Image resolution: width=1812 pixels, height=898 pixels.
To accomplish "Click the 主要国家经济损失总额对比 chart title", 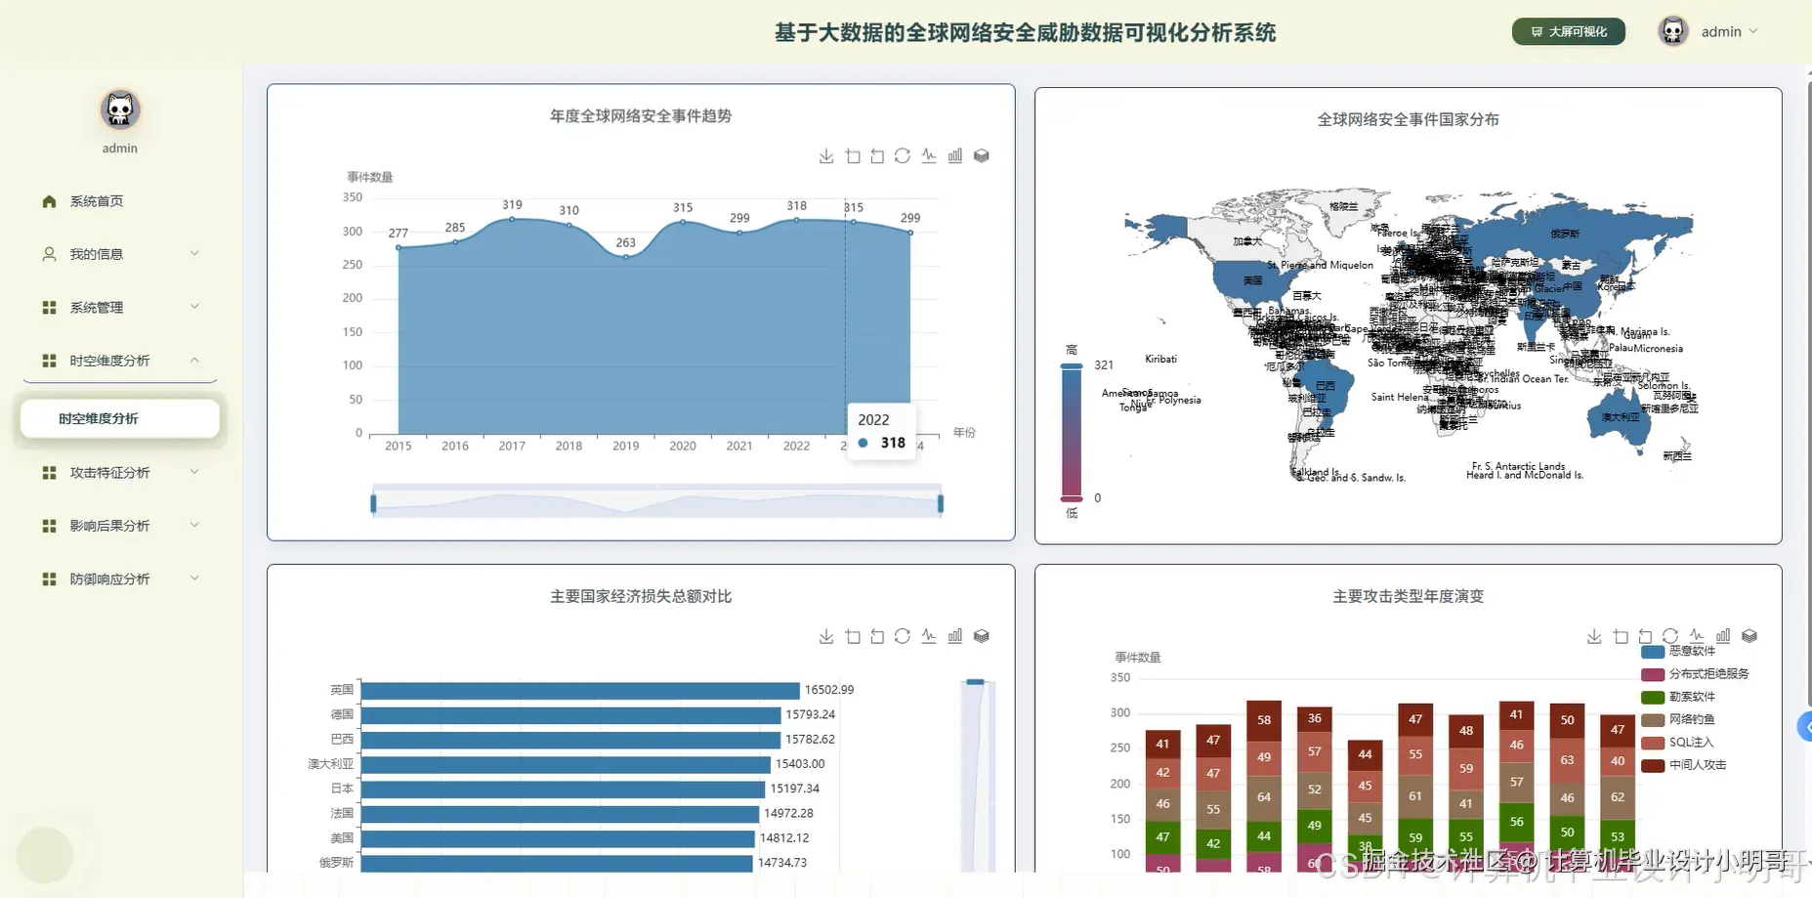I will (x=641, y=596).
